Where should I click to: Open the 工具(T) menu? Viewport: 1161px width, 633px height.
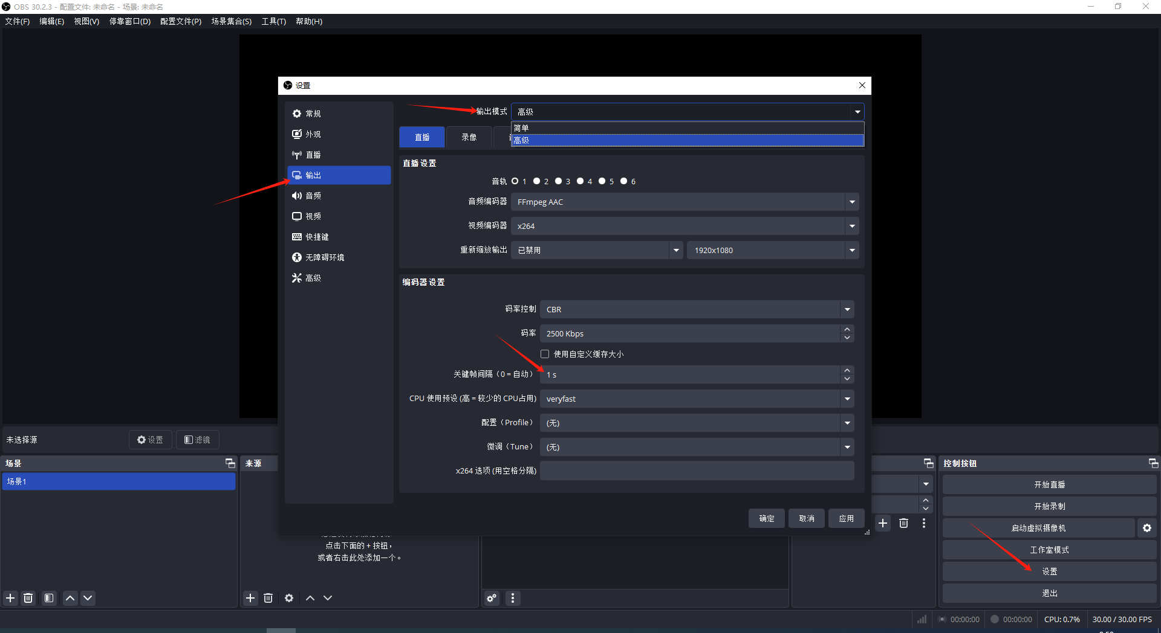coord(274,21)
